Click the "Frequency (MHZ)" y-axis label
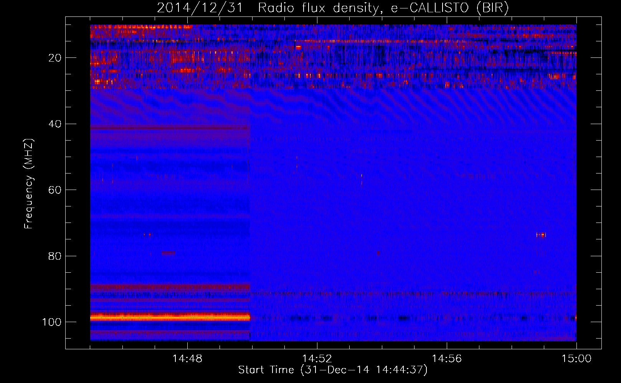The width and height of the screenshot is (621, 383). point(29,184)
